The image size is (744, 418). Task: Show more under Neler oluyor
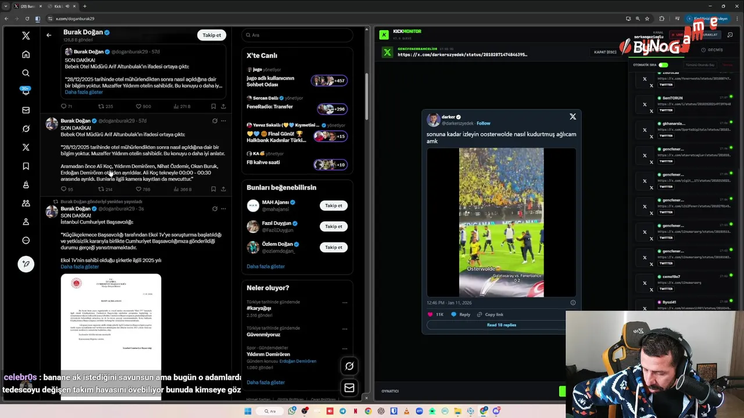[x=266, y=383]
